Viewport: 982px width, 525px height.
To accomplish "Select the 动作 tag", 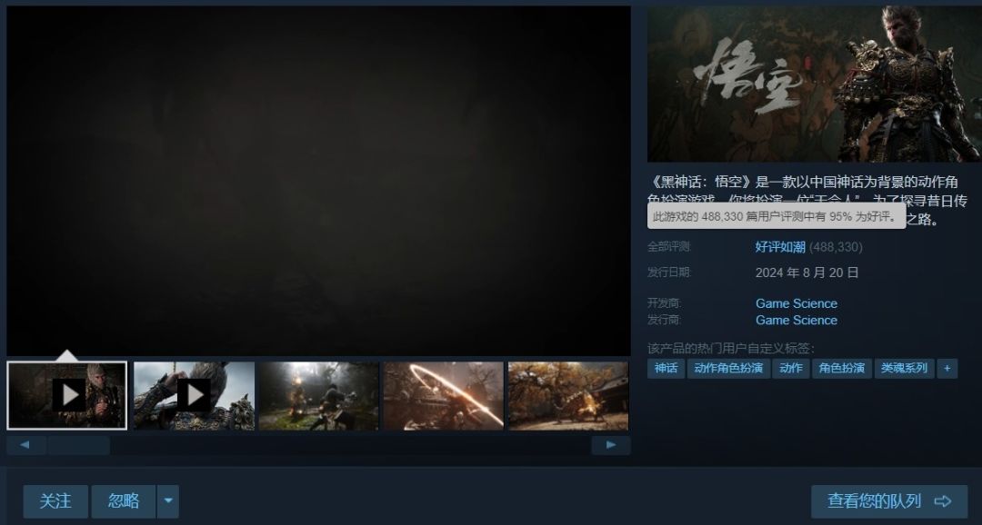I will pos(791,368).
